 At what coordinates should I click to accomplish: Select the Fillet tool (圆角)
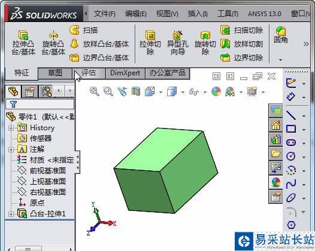point(281,35)
